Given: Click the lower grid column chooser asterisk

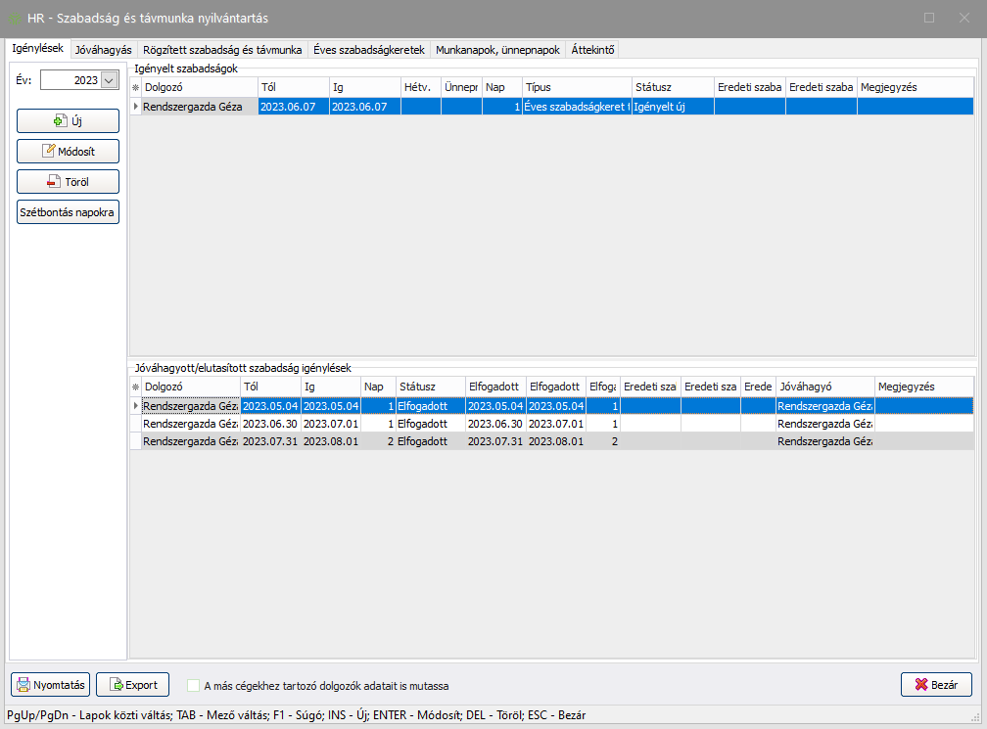Looking at the screenshot, I should [136, 387].
